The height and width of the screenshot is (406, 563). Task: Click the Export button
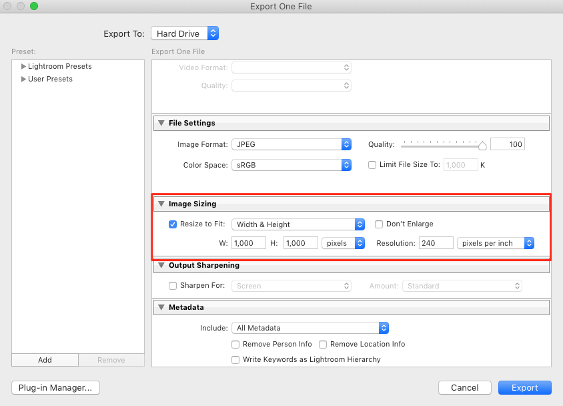(x=524, y=388)
